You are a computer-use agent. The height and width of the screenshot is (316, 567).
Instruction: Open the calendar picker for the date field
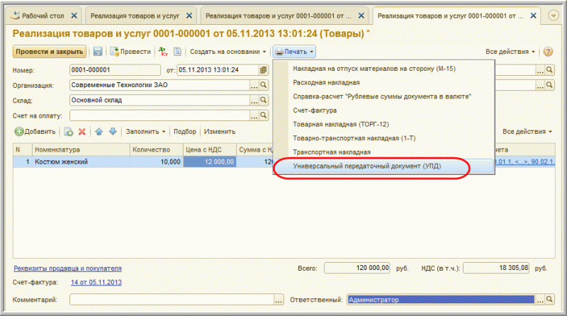point(263,69)
